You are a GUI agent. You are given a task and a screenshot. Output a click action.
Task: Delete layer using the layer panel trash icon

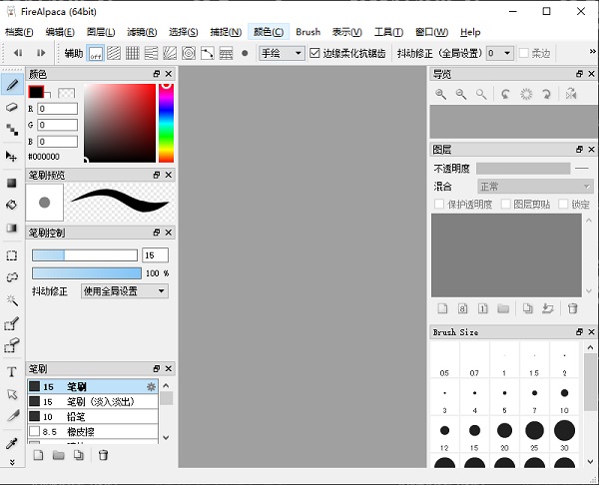point(573,308)
